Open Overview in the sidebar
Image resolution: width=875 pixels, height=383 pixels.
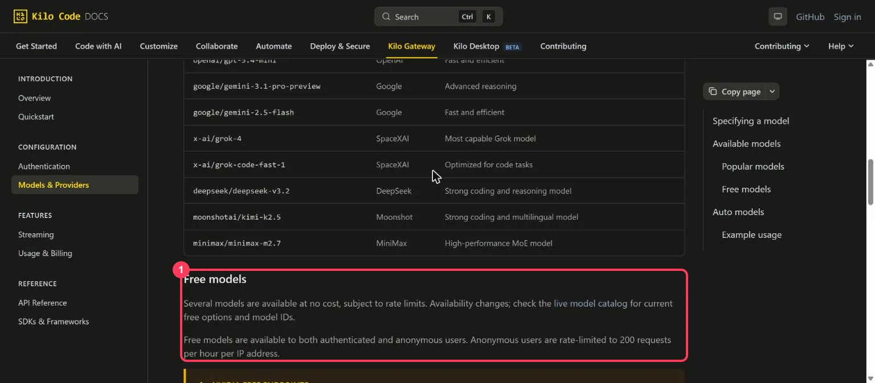point(34,98)
